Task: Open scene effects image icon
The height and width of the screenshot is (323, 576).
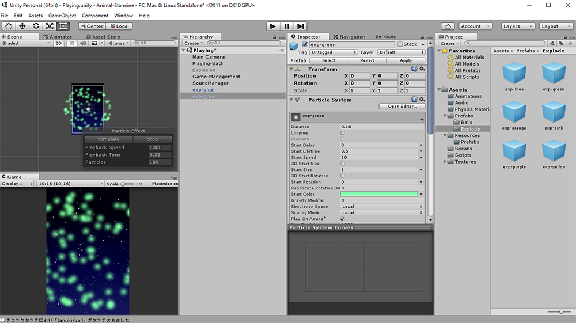Action: (94, 43)
